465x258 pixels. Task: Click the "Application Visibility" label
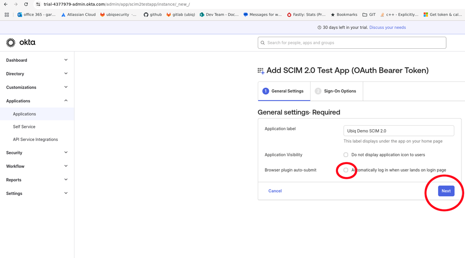coord(283,155)
